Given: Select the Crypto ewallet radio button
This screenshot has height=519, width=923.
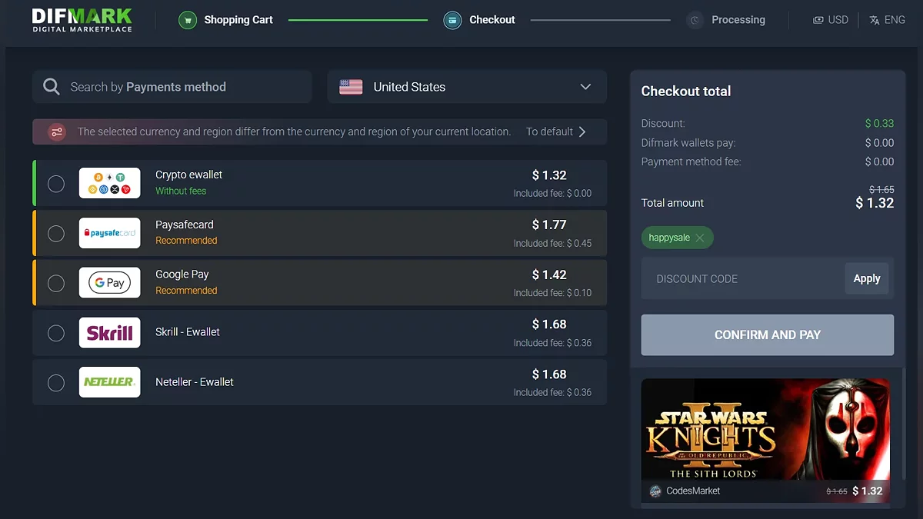Looking at the screenshot, I should 56,184.
